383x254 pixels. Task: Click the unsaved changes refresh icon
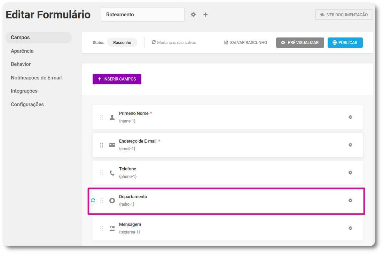point(154,42)
